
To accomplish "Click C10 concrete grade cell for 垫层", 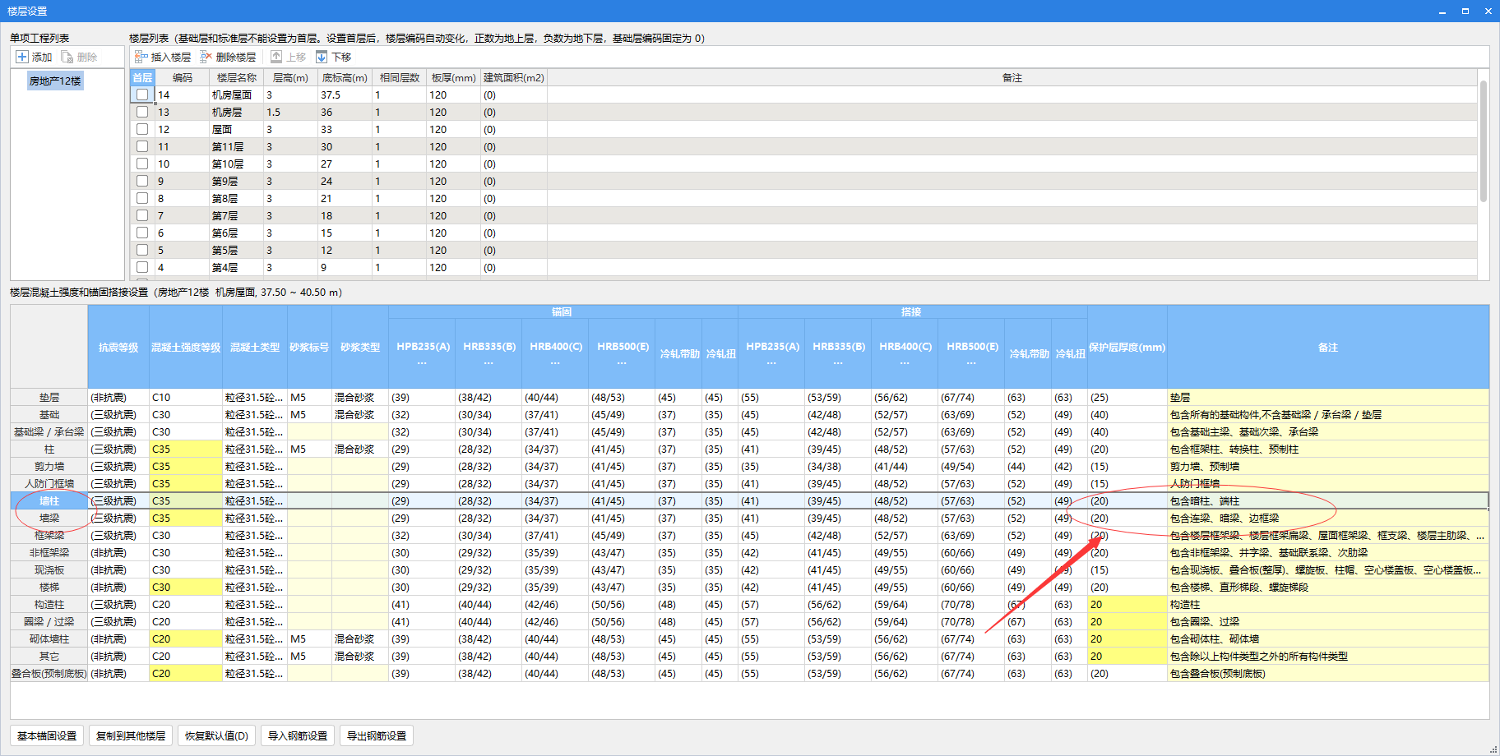I will point(186,397).
